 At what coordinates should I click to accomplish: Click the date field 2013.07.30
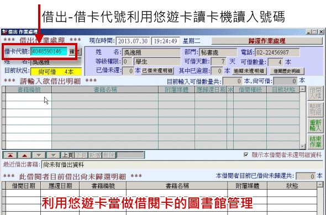(133, 41)
